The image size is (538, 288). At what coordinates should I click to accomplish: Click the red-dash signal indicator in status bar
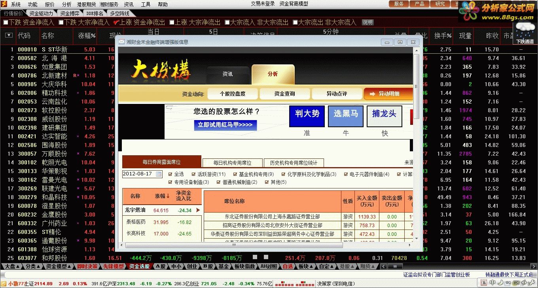294,284
